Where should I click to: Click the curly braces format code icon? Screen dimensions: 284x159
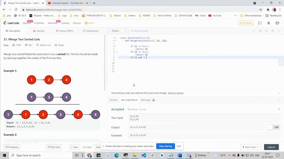260,31
